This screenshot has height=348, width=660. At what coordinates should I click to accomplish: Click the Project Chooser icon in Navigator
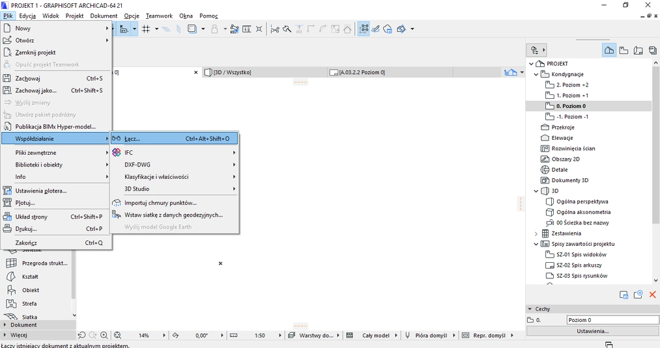pos(536,50)
